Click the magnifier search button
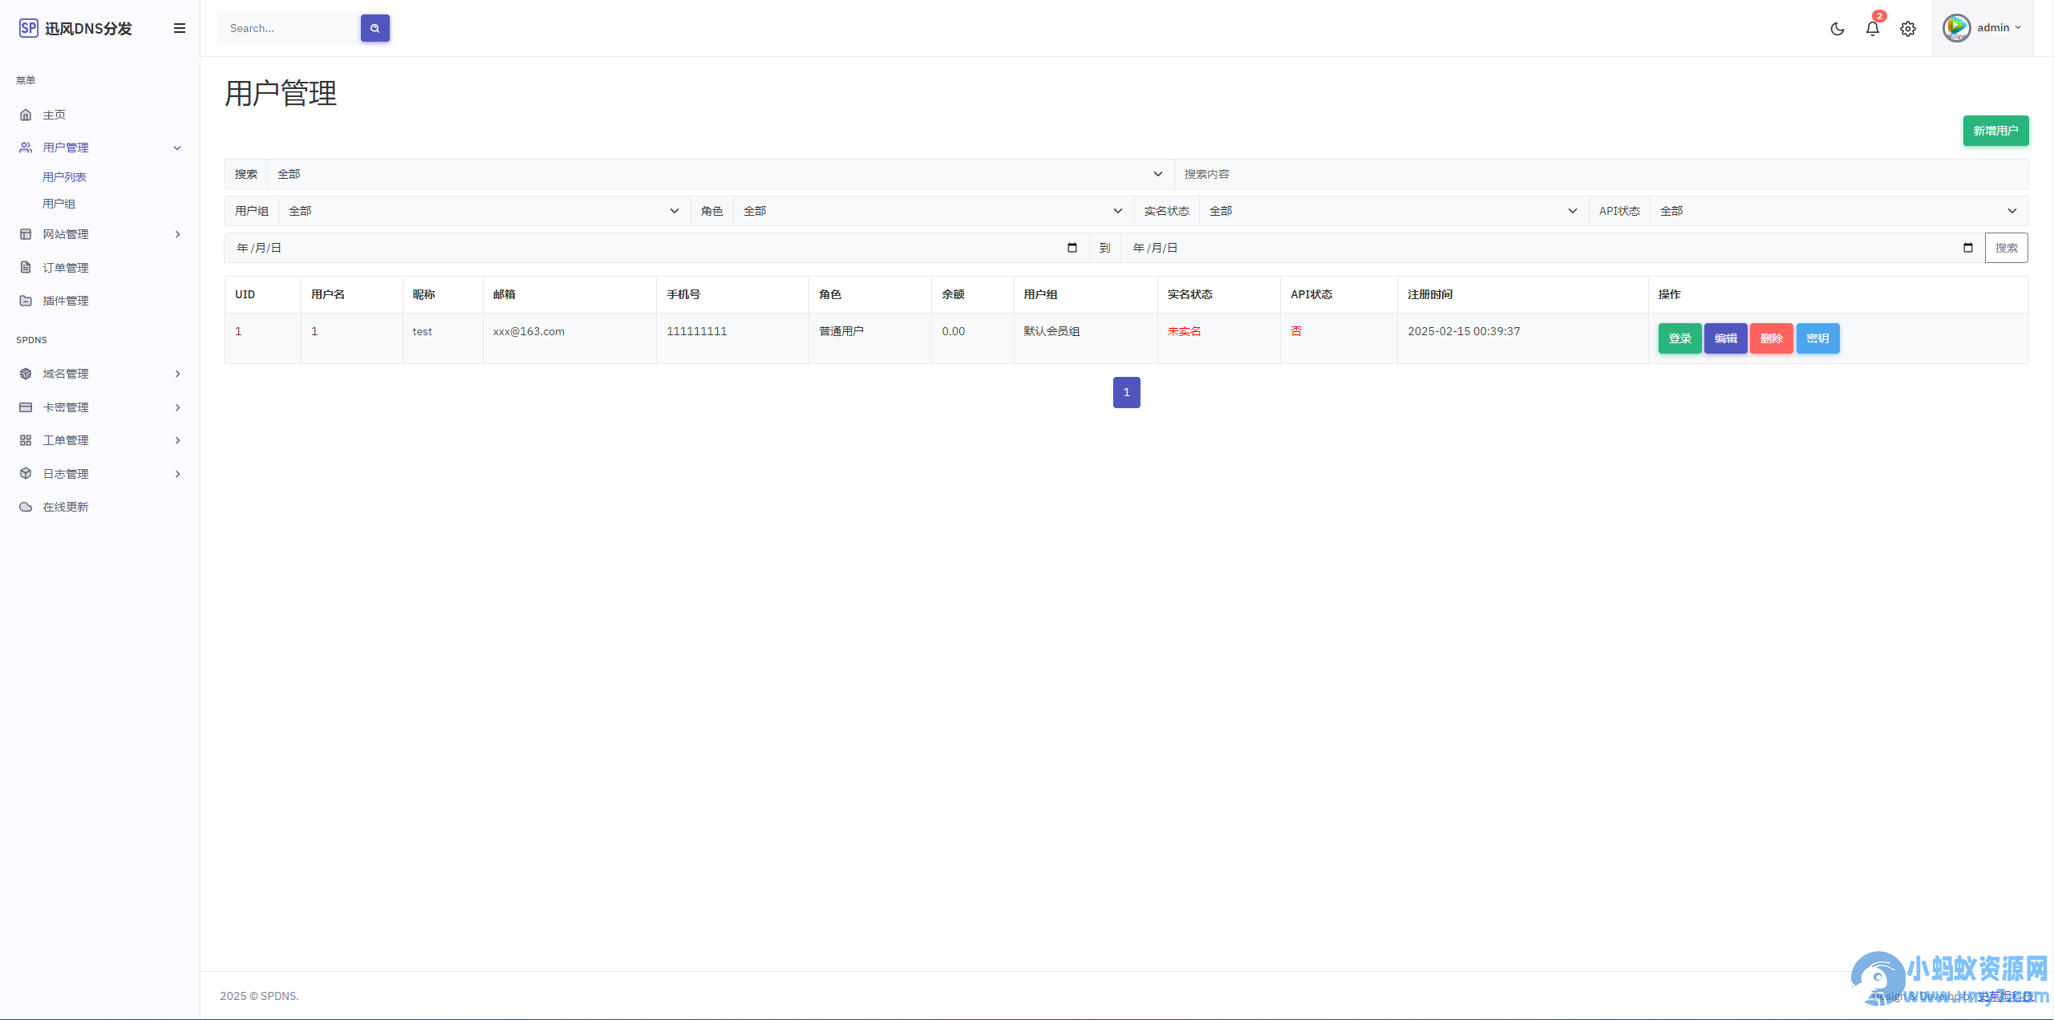This screenshot has height=1020, width=2054. point(375,28)
